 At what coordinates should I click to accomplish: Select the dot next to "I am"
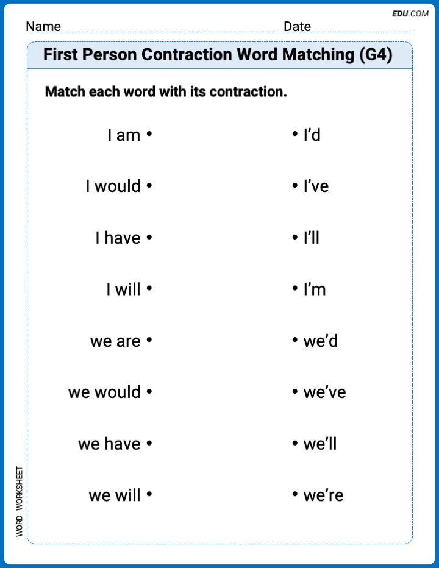pos(149,134)
